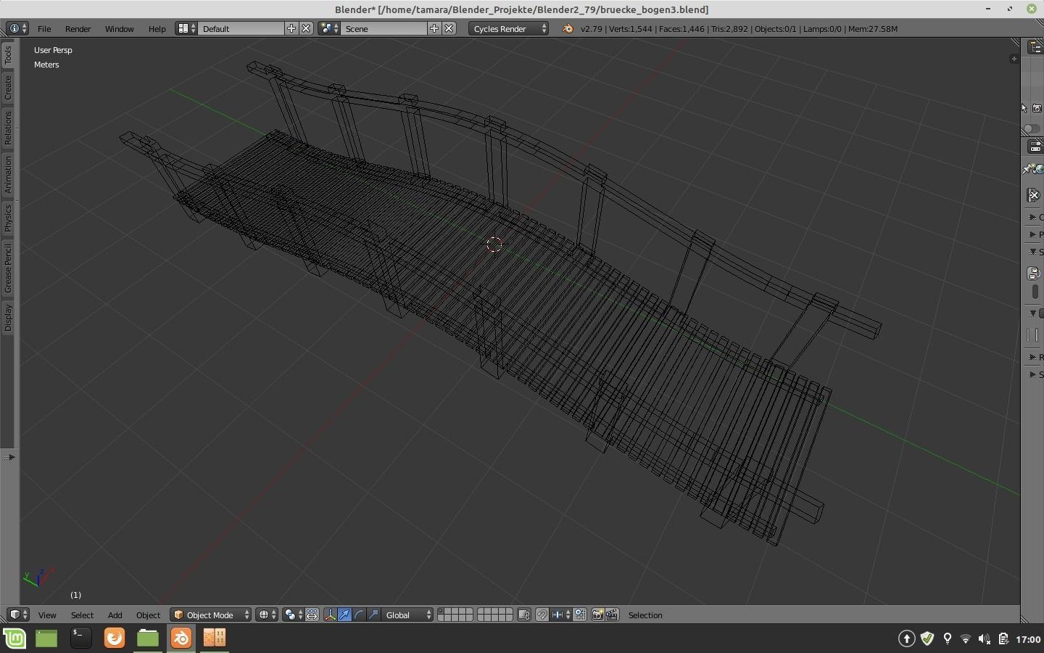Open the Object Mode dropdown
The width and height of the screenshot is (1044, 653).
point(210,615)
